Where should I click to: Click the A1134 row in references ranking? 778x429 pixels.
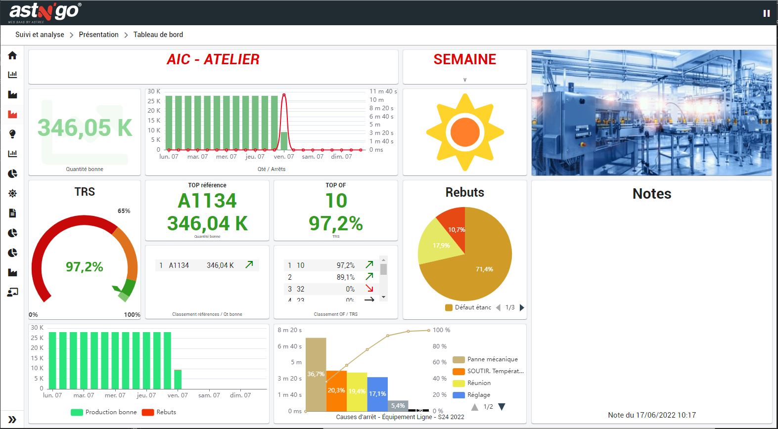(206, 265)
